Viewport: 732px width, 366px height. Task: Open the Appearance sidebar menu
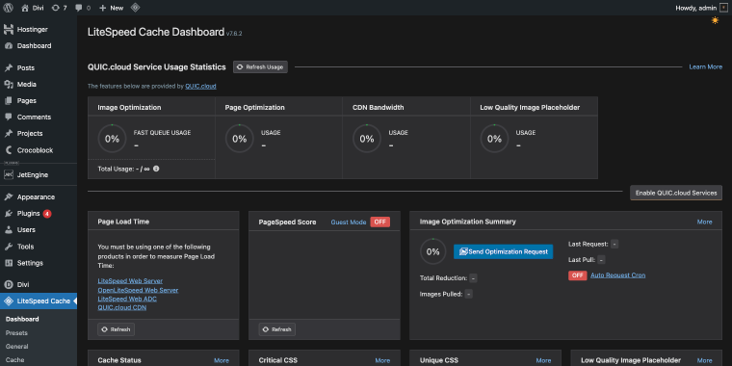(x=39, y=197)
